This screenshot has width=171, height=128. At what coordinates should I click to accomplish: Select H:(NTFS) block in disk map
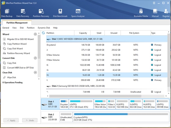(x=149, y=104)
